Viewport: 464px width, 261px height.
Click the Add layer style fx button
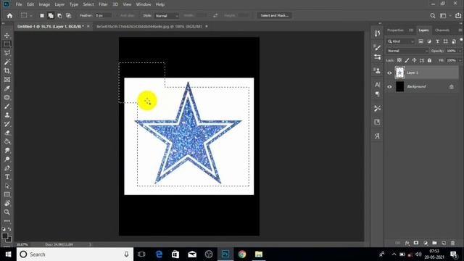[407, 243]
